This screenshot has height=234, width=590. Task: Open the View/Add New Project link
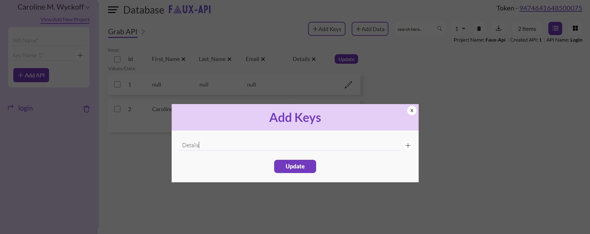[65, 19]
